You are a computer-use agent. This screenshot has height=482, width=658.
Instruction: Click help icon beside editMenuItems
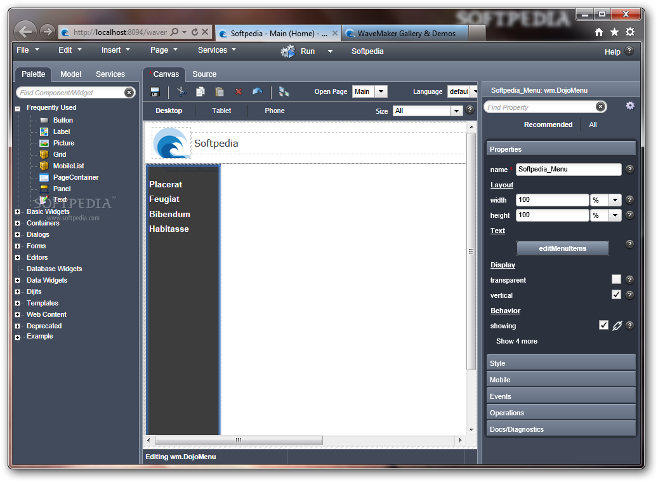629,244
